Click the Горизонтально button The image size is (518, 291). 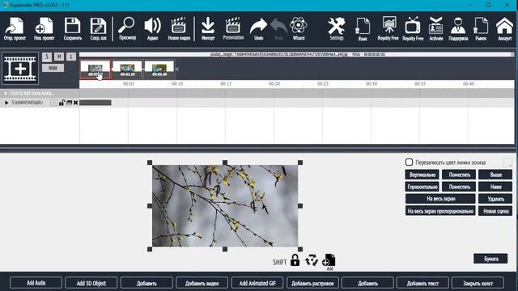pos(422,187)
